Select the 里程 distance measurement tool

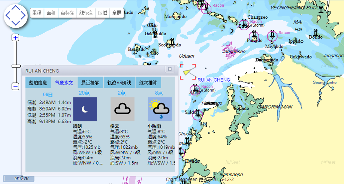click(37, 13)
